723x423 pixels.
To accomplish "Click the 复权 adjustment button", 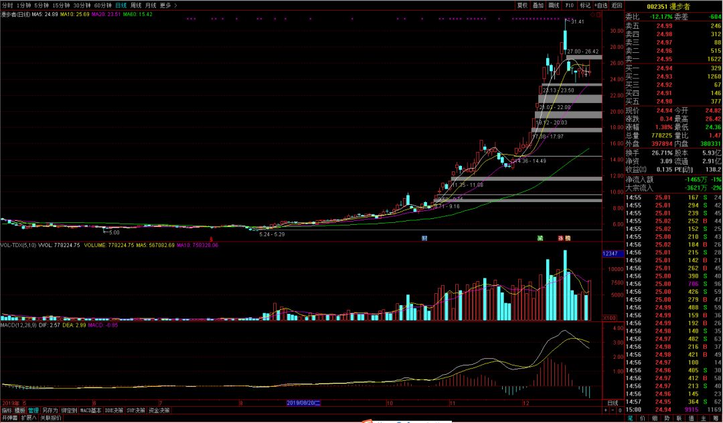I will [522, 5].
